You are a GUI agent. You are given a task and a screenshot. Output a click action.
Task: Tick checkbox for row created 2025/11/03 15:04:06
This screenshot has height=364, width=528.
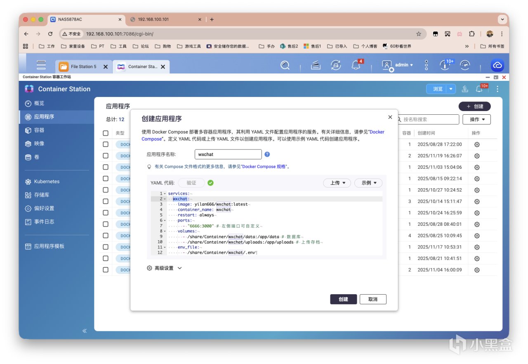(106, 167)
